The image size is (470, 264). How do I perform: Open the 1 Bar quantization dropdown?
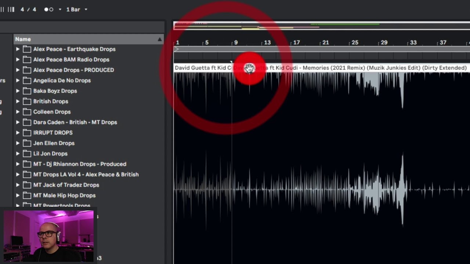coord(76,10)
